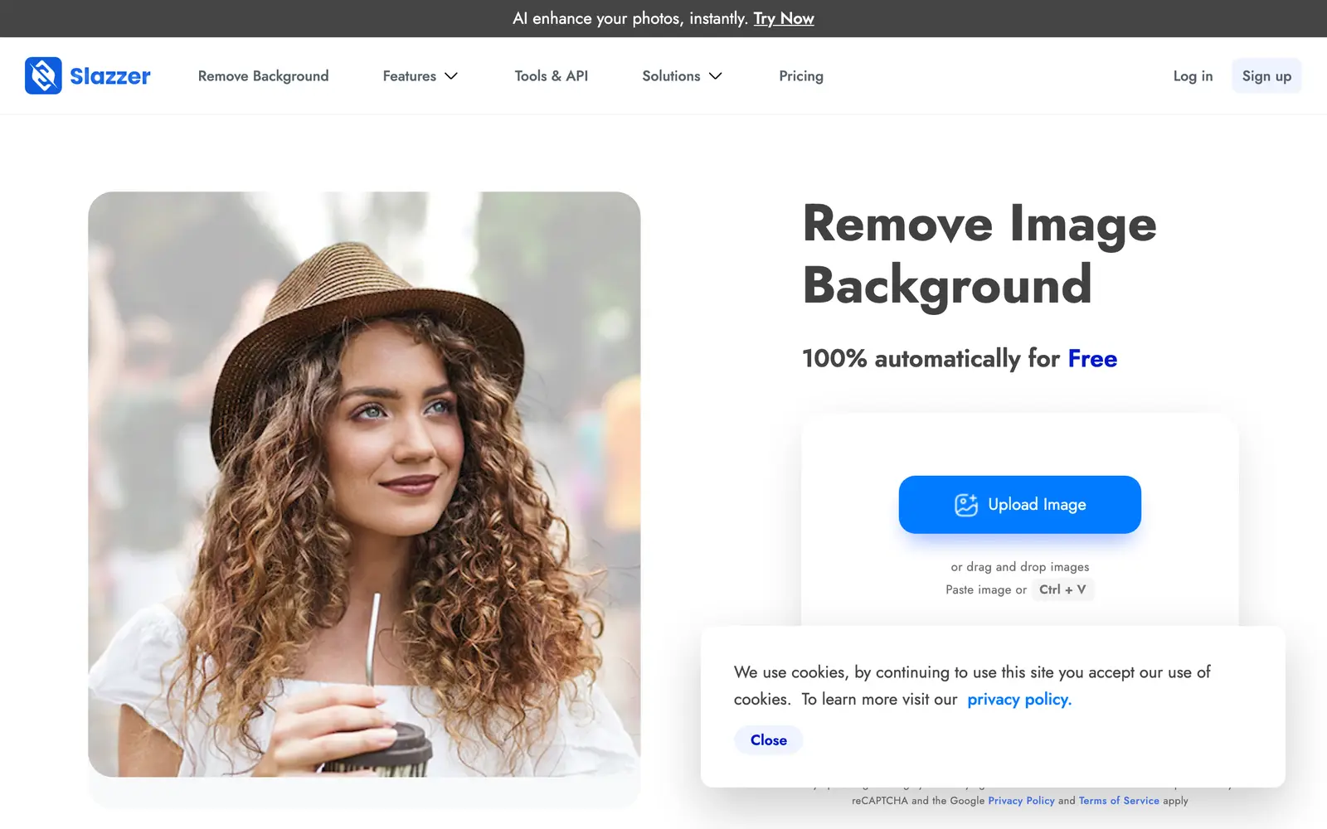Screen dimensions: 1327x829
Task: Go to the Pricing page
Action: [800, 76]
